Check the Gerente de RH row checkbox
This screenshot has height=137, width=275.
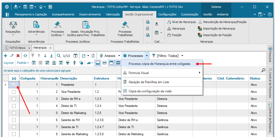(x=14, y=120)
